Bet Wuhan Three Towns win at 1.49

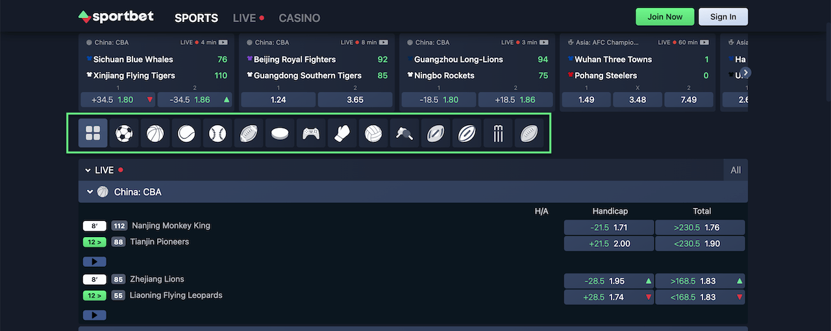[x=586, y=100]
